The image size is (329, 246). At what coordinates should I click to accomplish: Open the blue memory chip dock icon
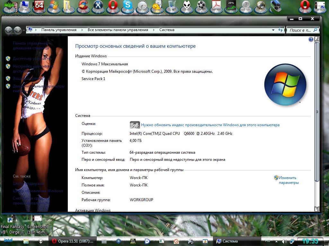click(275, 6)
